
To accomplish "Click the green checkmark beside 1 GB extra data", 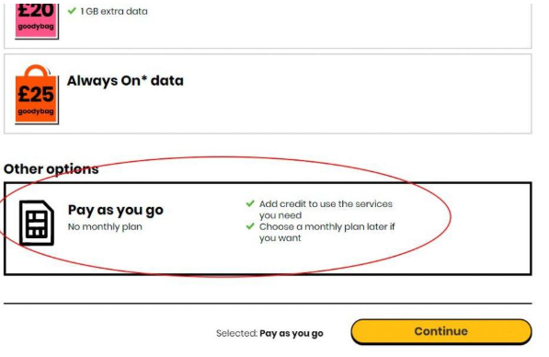I will (x=72, y=11).
